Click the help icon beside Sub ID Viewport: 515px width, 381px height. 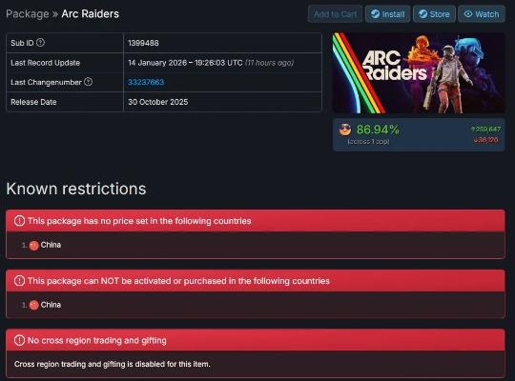pos(40,43)
